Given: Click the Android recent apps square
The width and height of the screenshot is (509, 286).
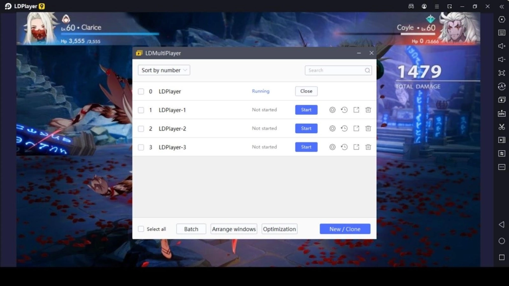Looking at the screenshot, I should pos(502,257).
